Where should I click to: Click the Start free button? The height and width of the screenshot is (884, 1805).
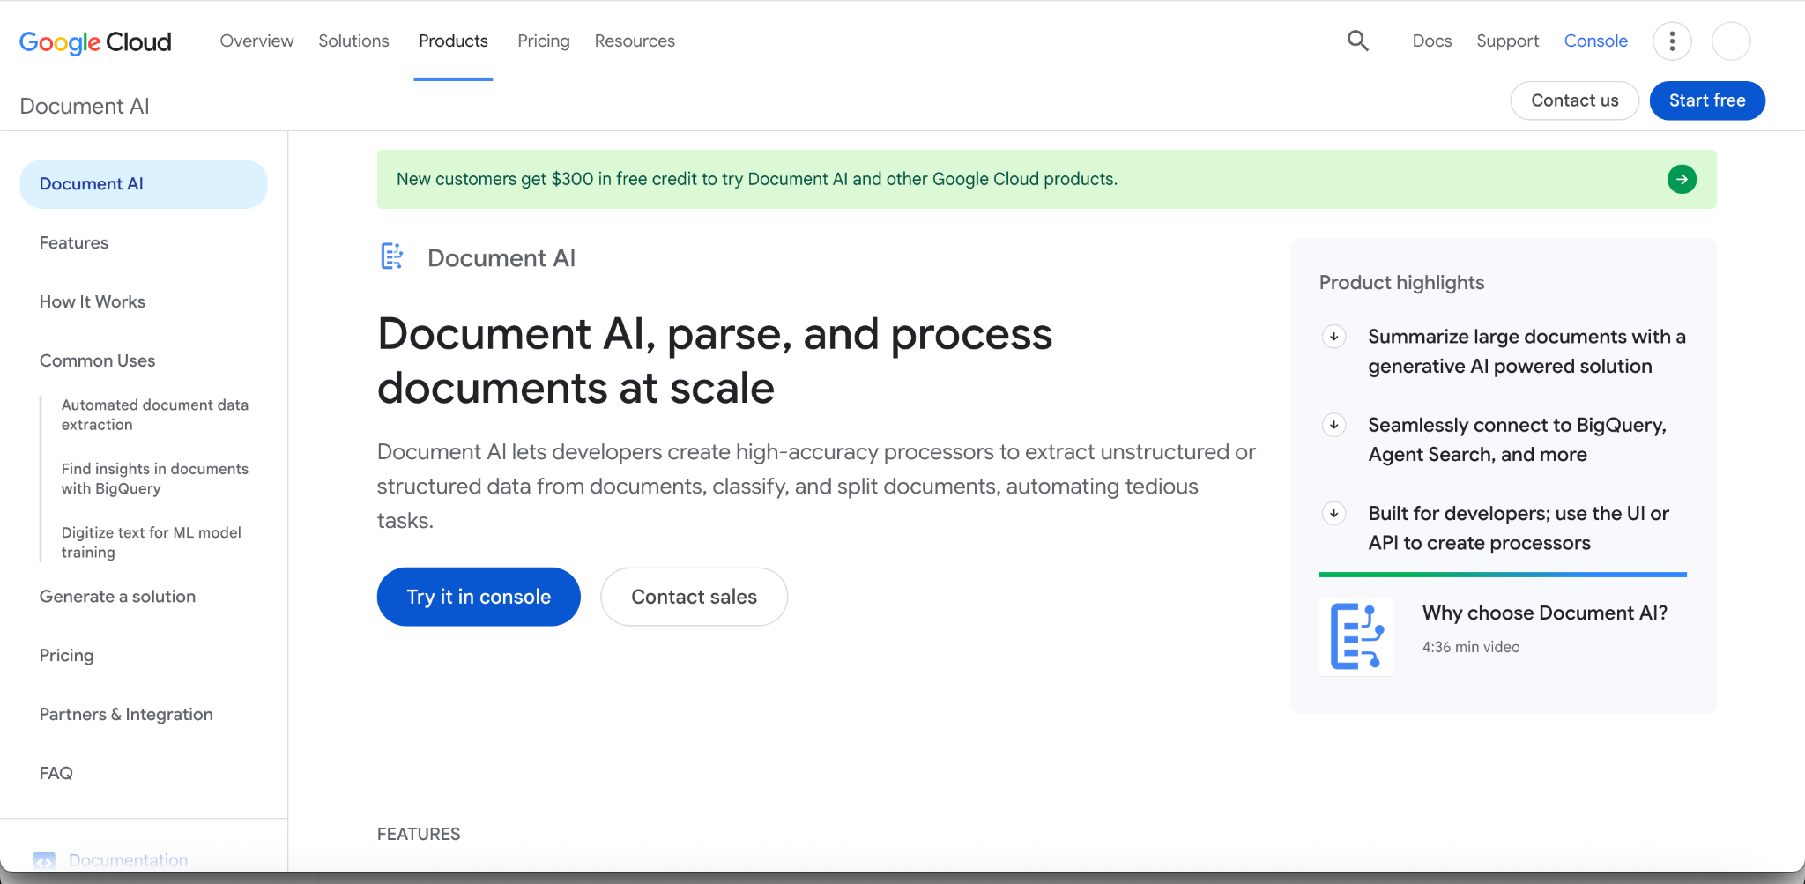pyautogui.click(x=1707, y=100)
